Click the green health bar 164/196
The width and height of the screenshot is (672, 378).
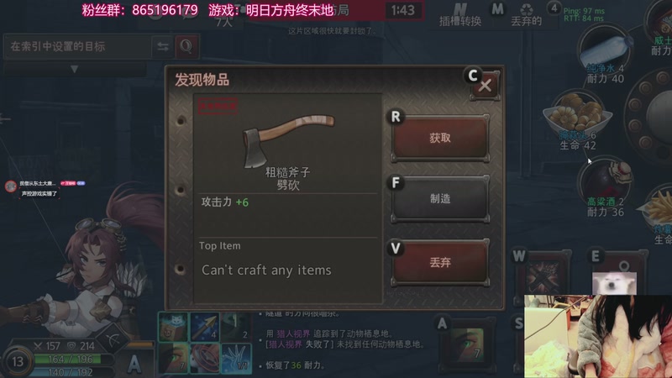click(x=70, y=359)
